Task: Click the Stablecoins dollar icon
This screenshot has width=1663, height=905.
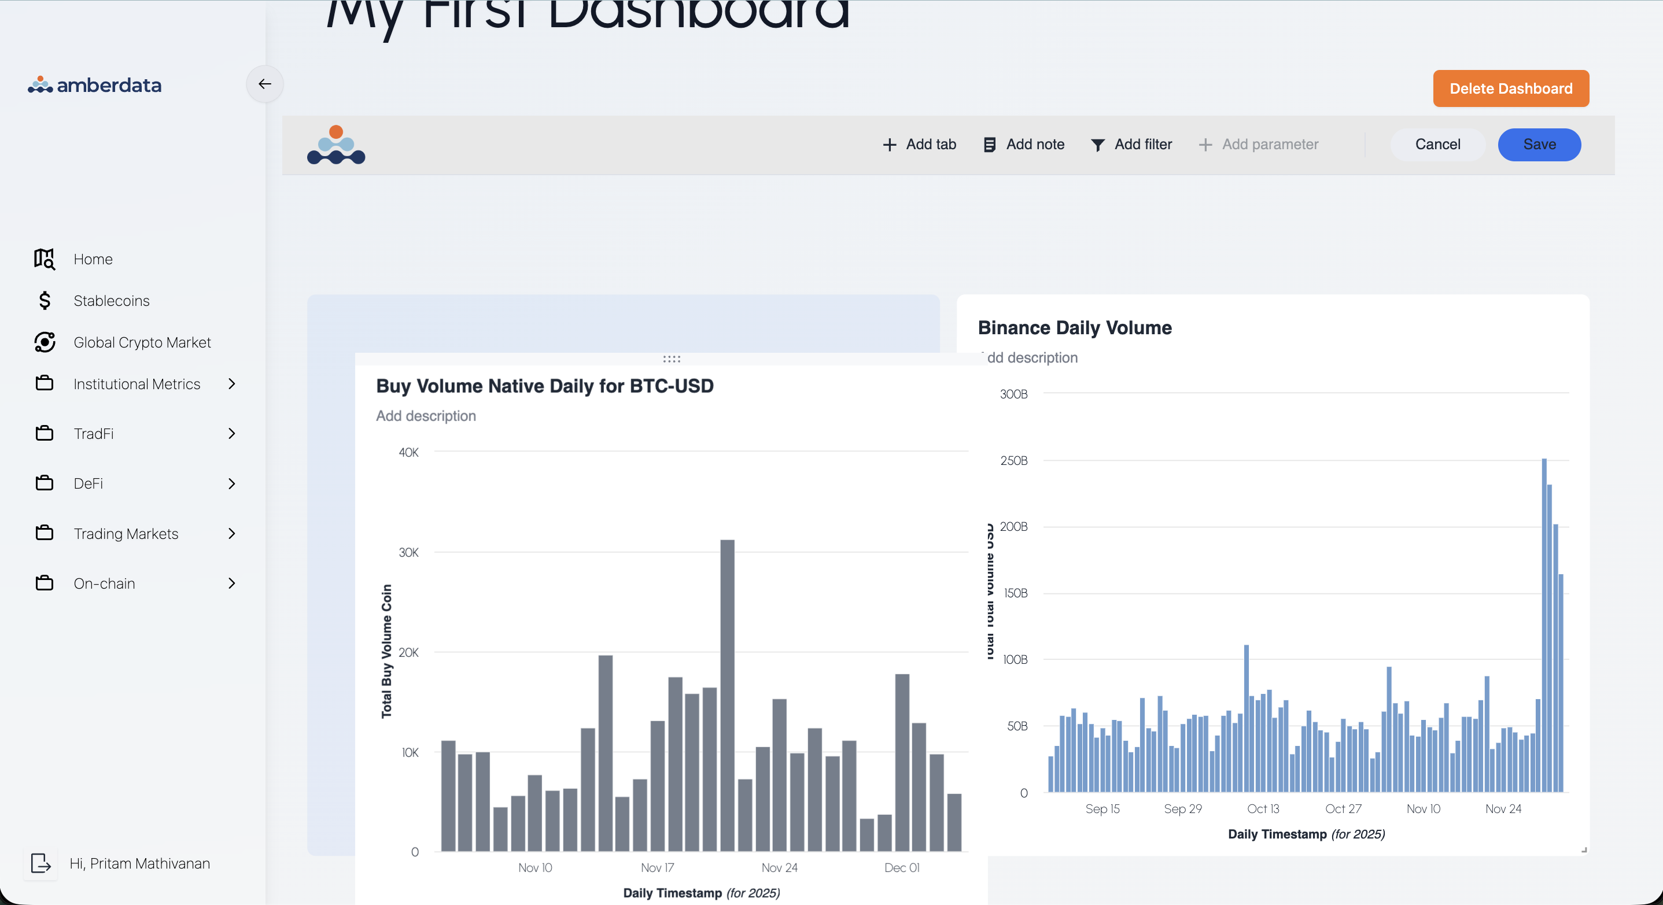Action: pyautogui.click(x=44, y=300)
